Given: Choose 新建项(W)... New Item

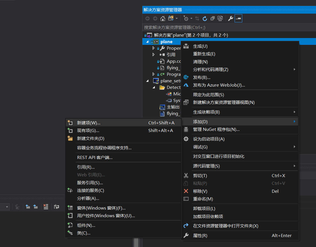Looking at the screenshot, I should point(123,123).
